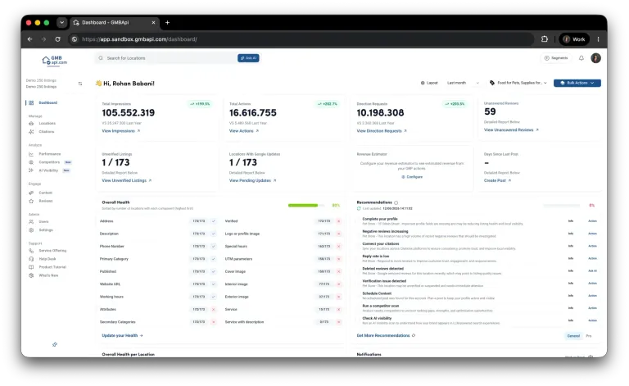Click the Ask AI button
This screenshot has height=386, width=629.
[x=248, y=58]
